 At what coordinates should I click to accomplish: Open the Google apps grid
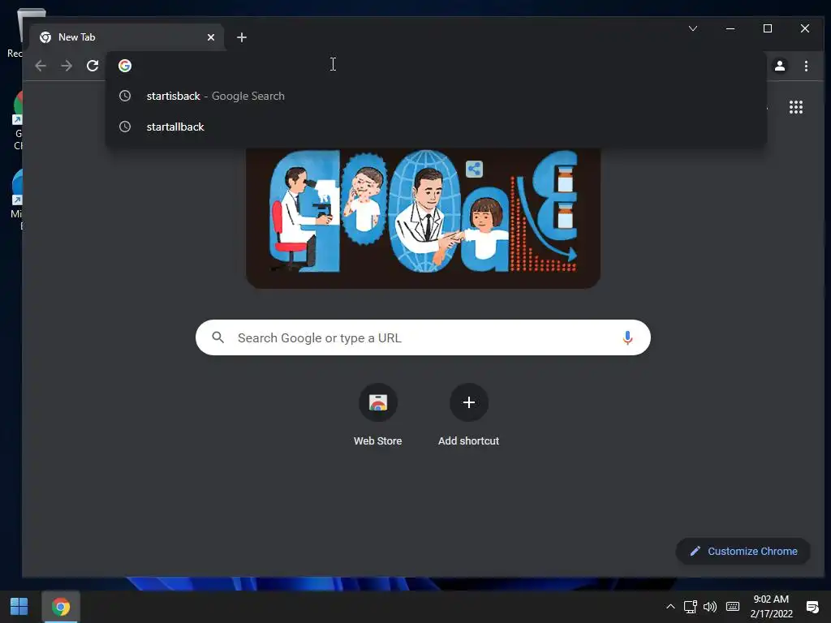[795, 107]
